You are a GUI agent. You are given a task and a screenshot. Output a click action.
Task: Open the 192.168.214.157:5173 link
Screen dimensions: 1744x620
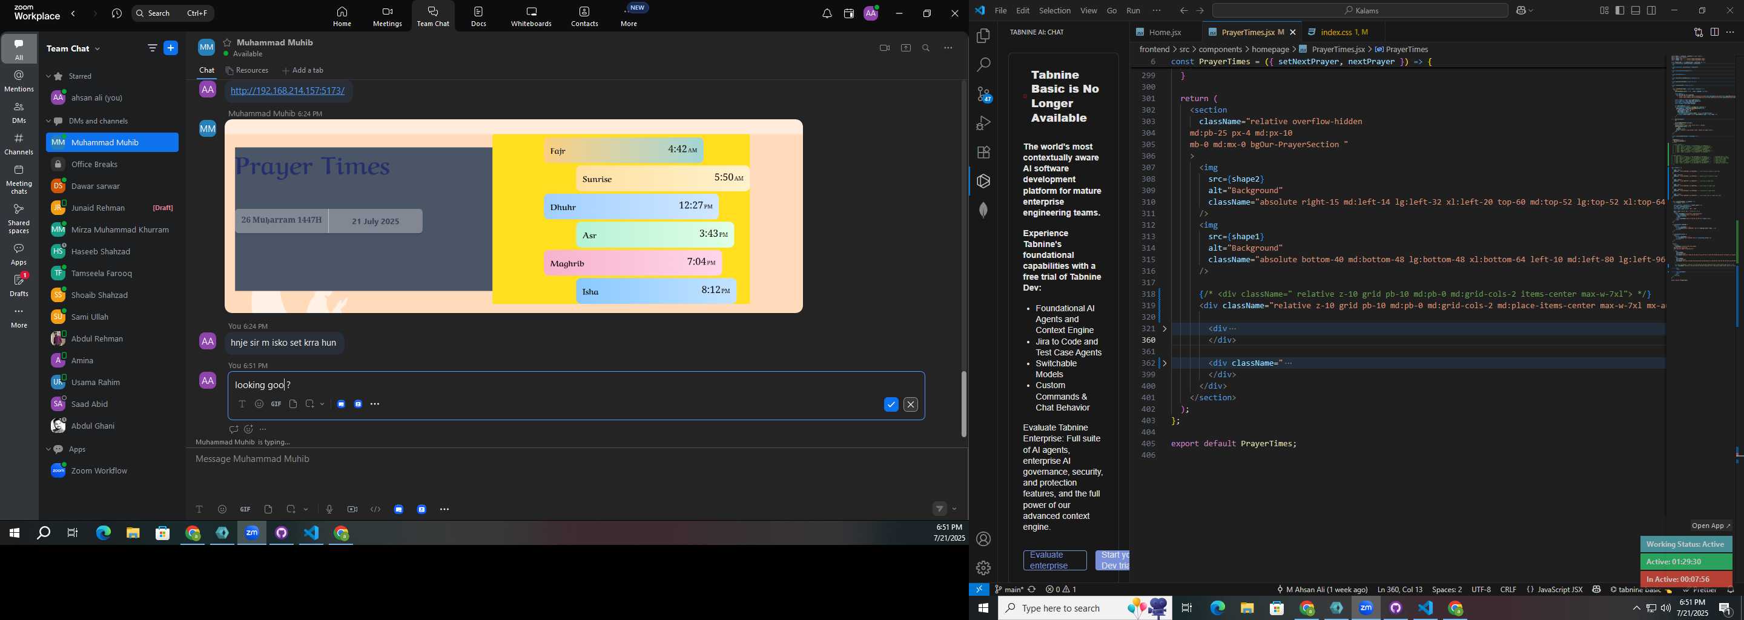pos(288,91)
